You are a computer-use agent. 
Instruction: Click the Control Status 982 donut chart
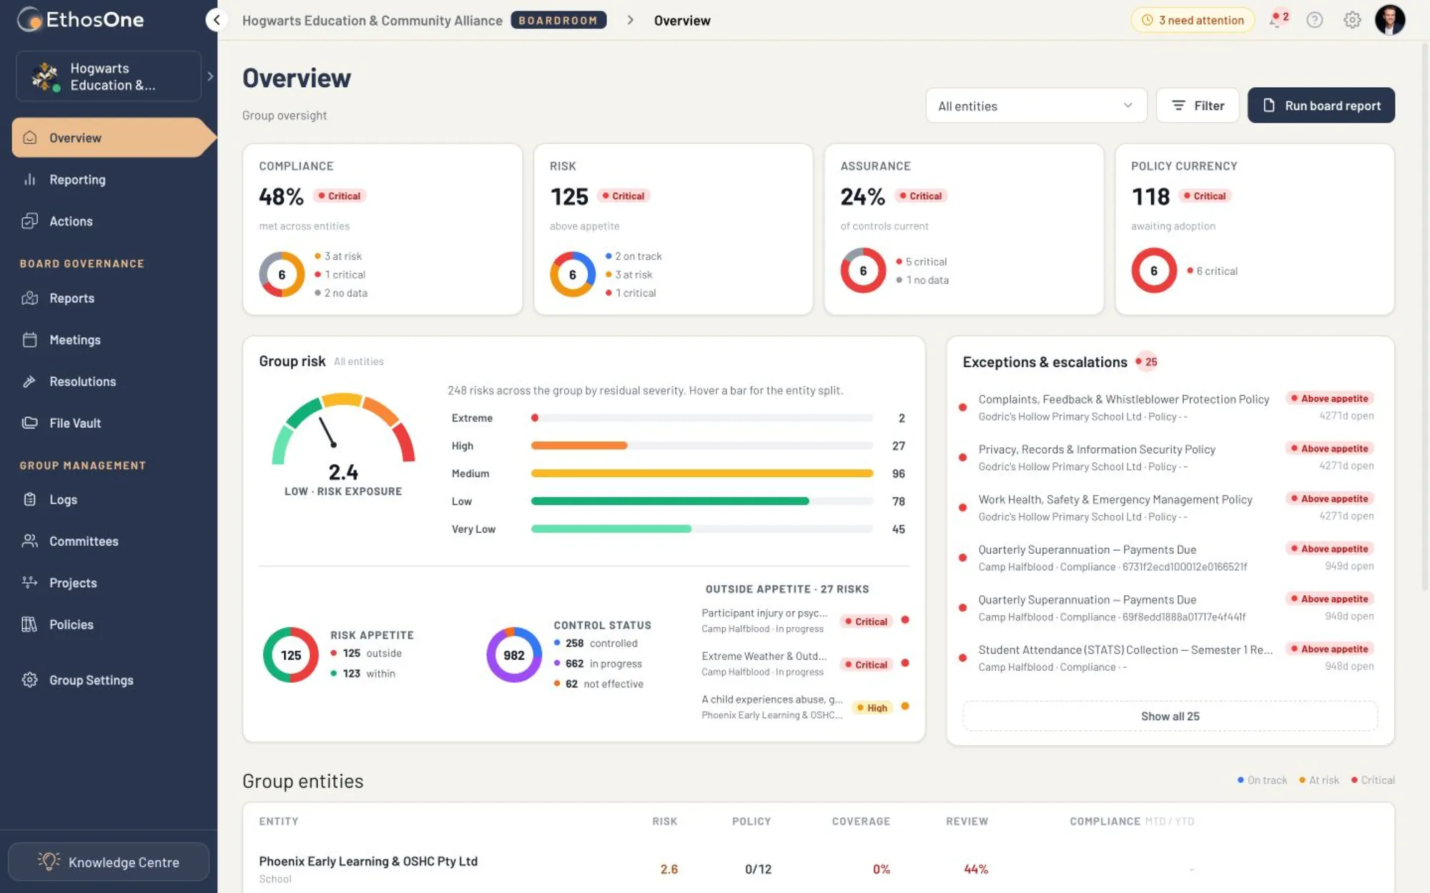pyautogui.click(x=513, y=654)
